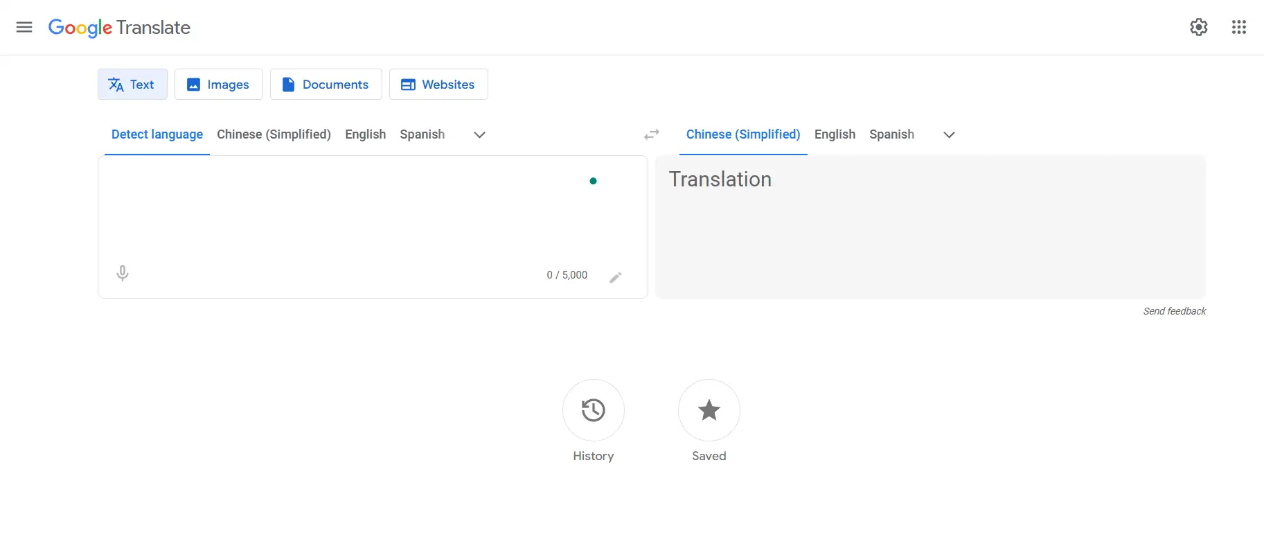The height and width of the screenshot is (537, 1264).
Task: Click the History label text
Action: pos(594,456)
